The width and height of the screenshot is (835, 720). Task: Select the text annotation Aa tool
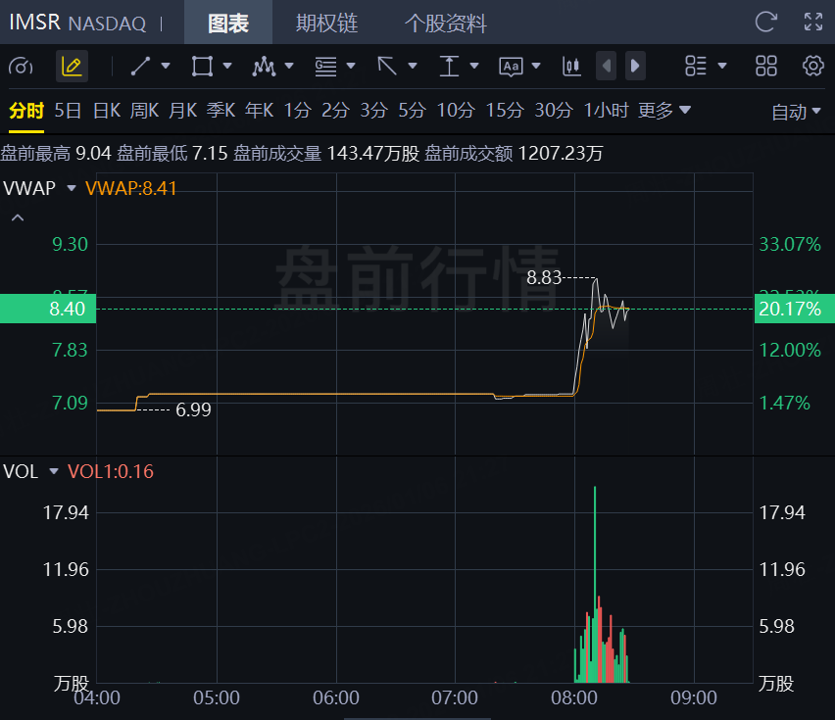point(511,67)
